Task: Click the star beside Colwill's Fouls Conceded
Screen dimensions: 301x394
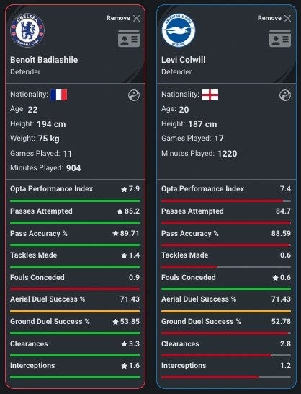Action: tap(275, 278)
